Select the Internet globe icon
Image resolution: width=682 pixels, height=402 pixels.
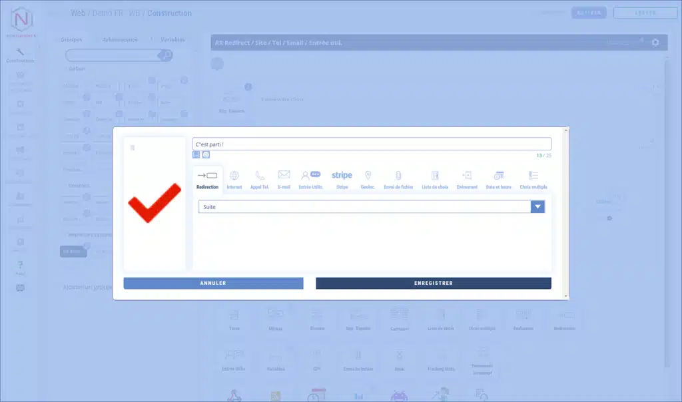coord(234,176)
